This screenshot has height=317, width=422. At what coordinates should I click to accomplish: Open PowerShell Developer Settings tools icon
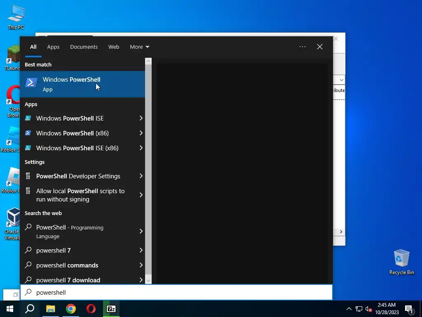pos(28,176)
